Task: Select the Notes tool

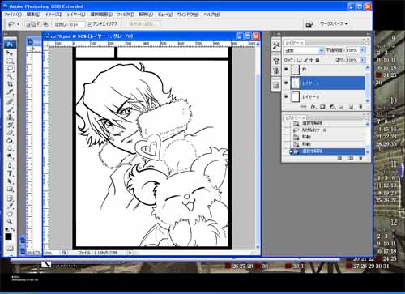Action: 10,199
